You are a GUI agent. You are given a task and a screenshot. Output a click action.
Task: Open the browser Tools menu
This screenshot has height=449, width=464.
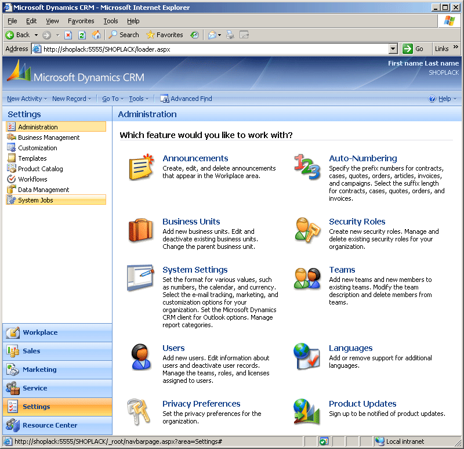(x=111, y=21)
